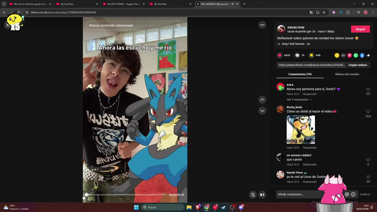Viewport: 377px width, 212px height.
Task: Open browser extensions puzzle icon
Action: pyautogui.click(x=348, y=12)
